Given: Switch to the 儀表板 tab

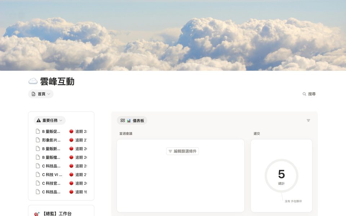Looking at the screenshot, I should point(132,121).
